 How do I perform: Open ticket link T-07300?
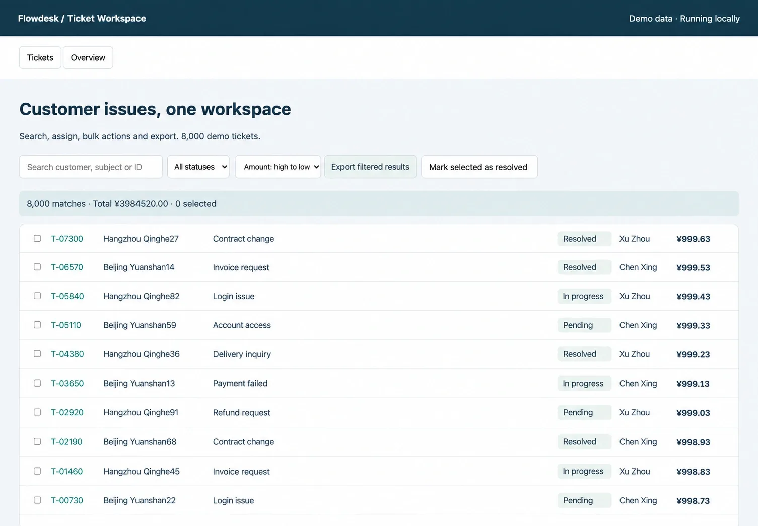(67, 239)
